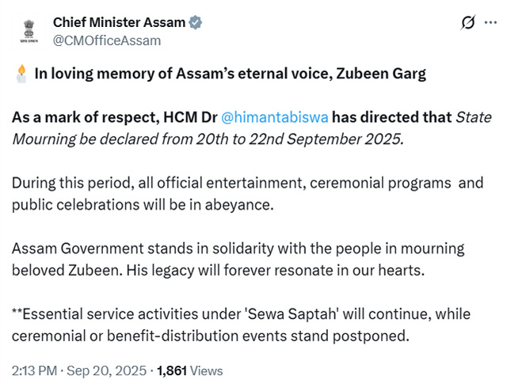
Task: Click italic 'Mourning be declared' sentence
Action: point(208,139)
